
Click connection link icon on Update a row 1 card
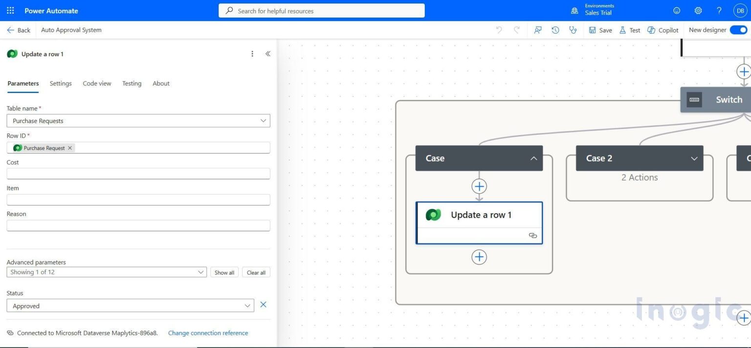(533, 235)
